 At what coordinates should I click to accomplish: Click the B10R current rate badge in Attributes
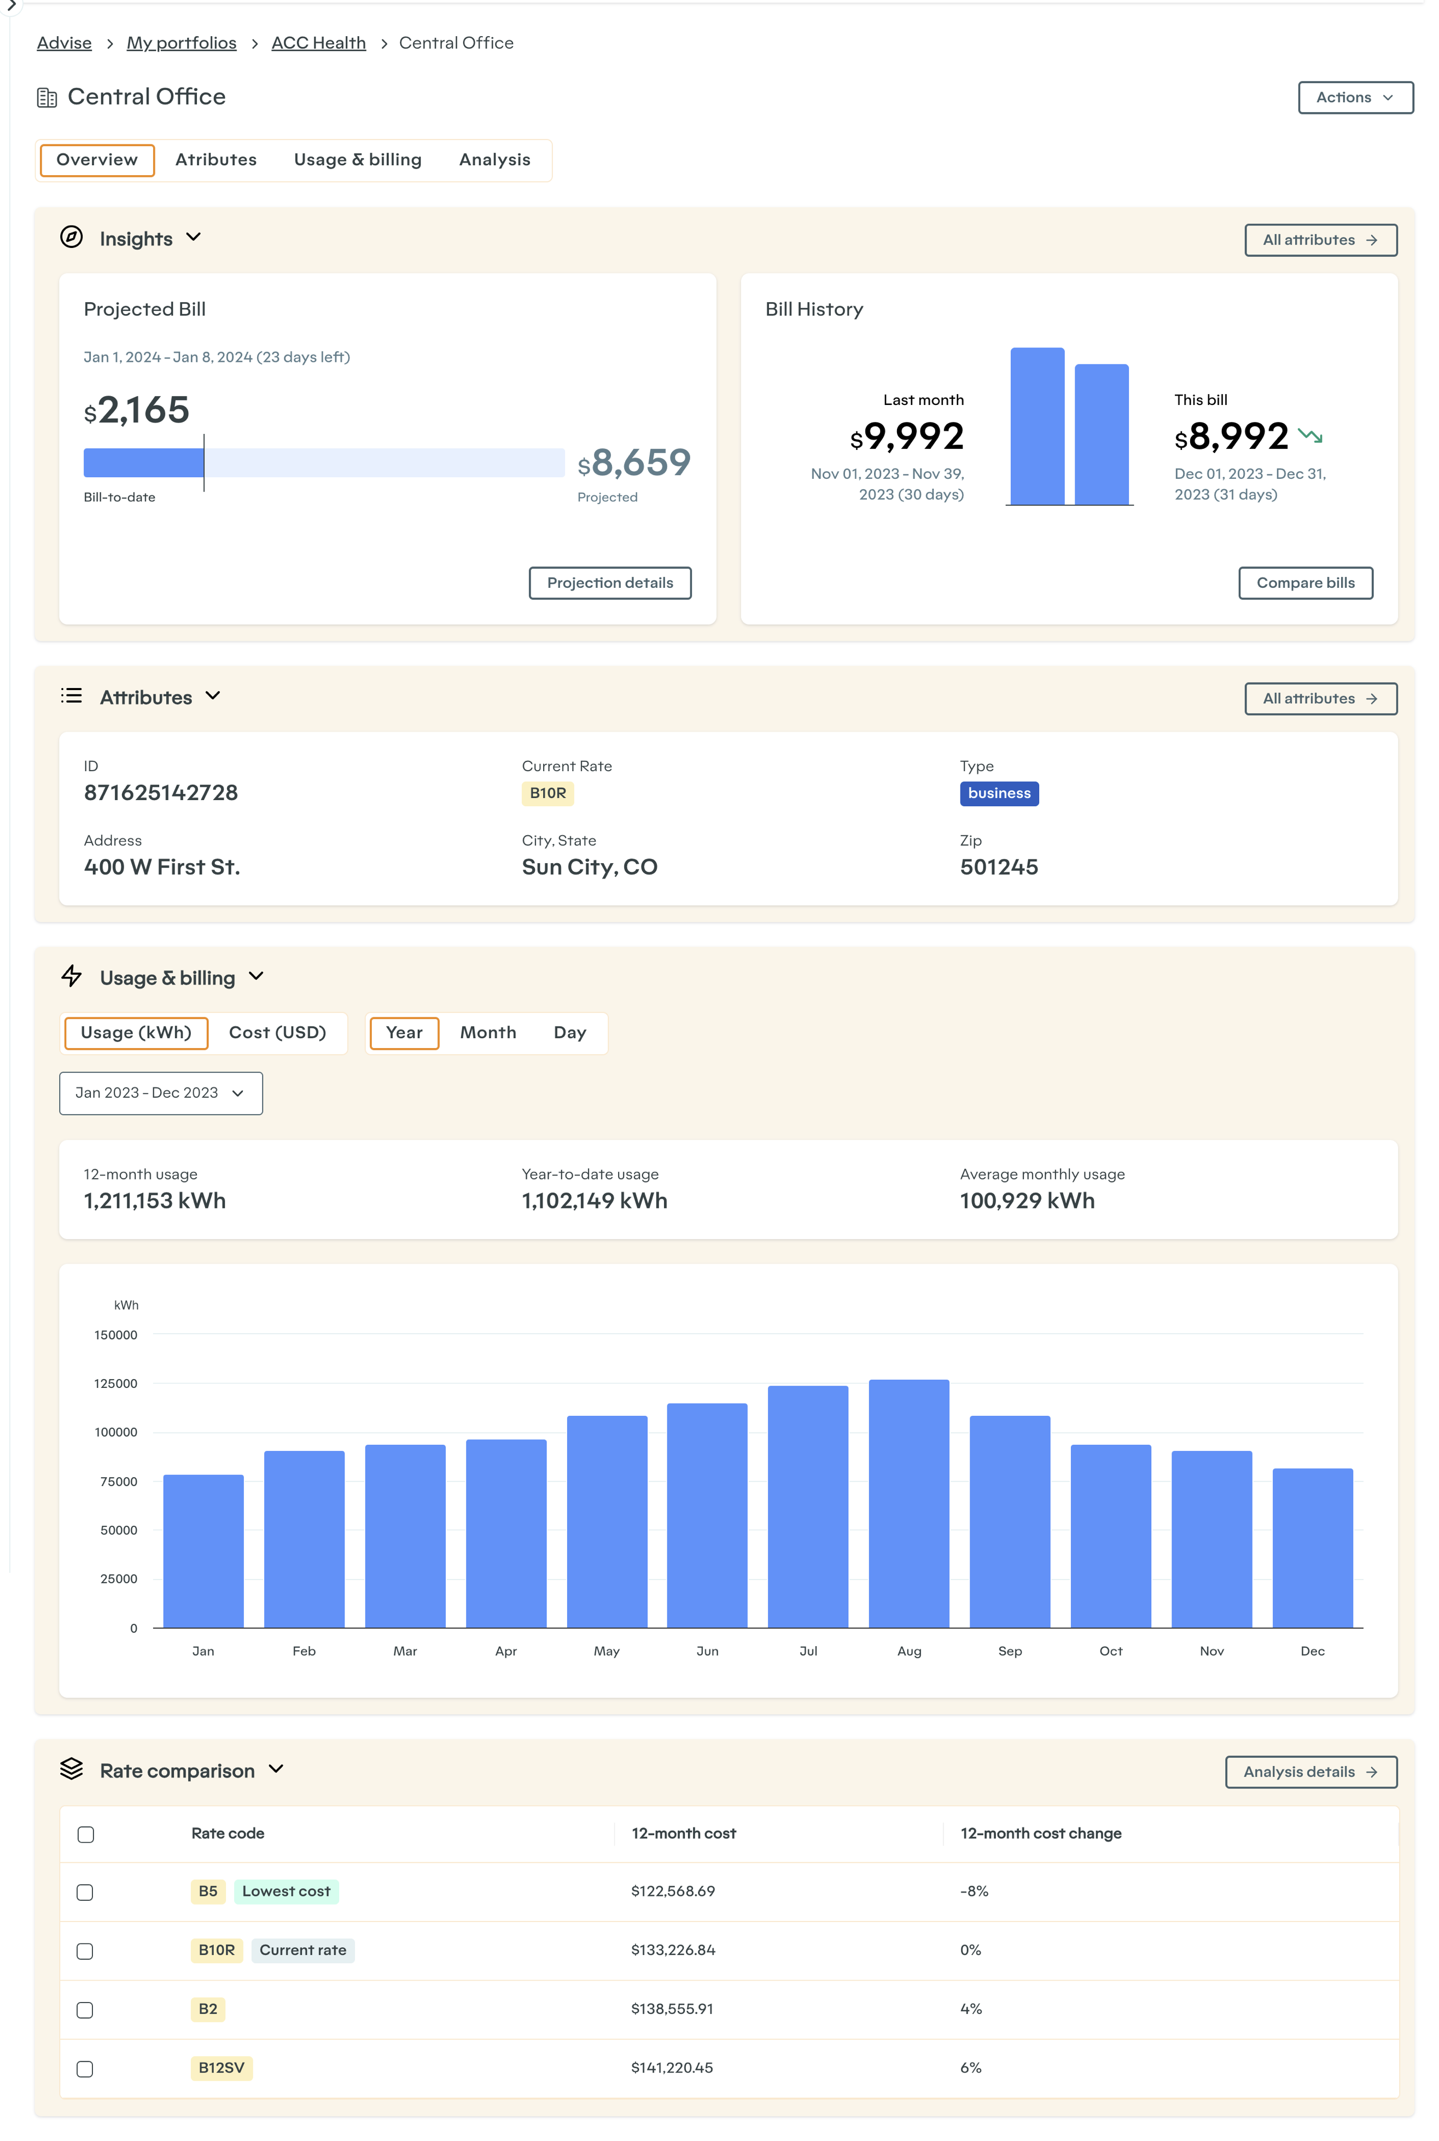(x=548, y=793)
